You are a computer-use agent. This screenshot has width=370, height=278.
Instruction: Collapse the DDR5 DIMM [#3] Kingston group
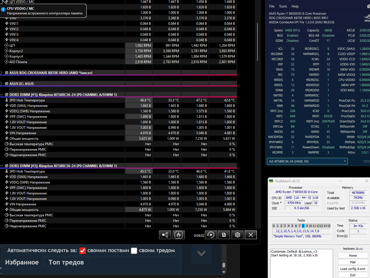pos(1,166)
